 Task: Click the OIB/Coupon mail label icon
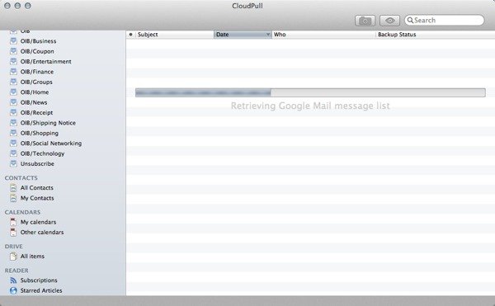pos(13,51)
